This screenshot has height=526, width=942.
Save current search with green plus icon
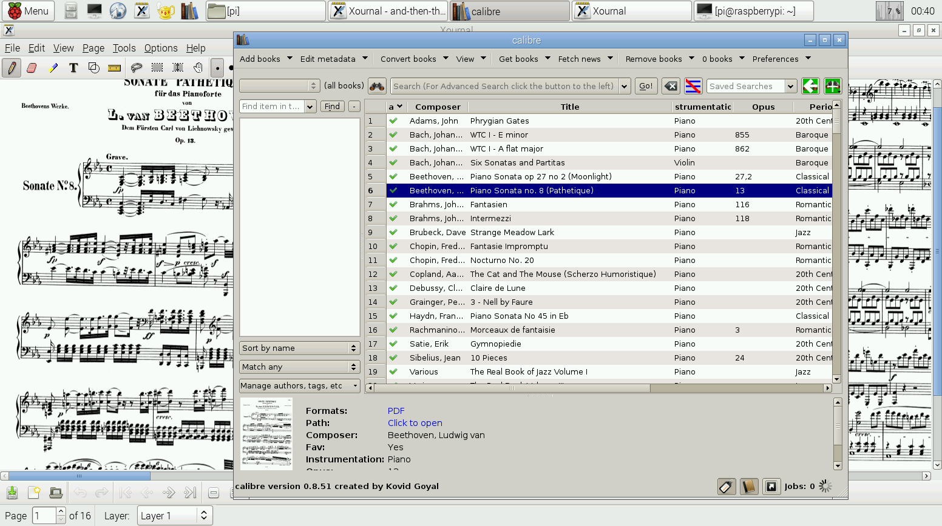(833, 86)
